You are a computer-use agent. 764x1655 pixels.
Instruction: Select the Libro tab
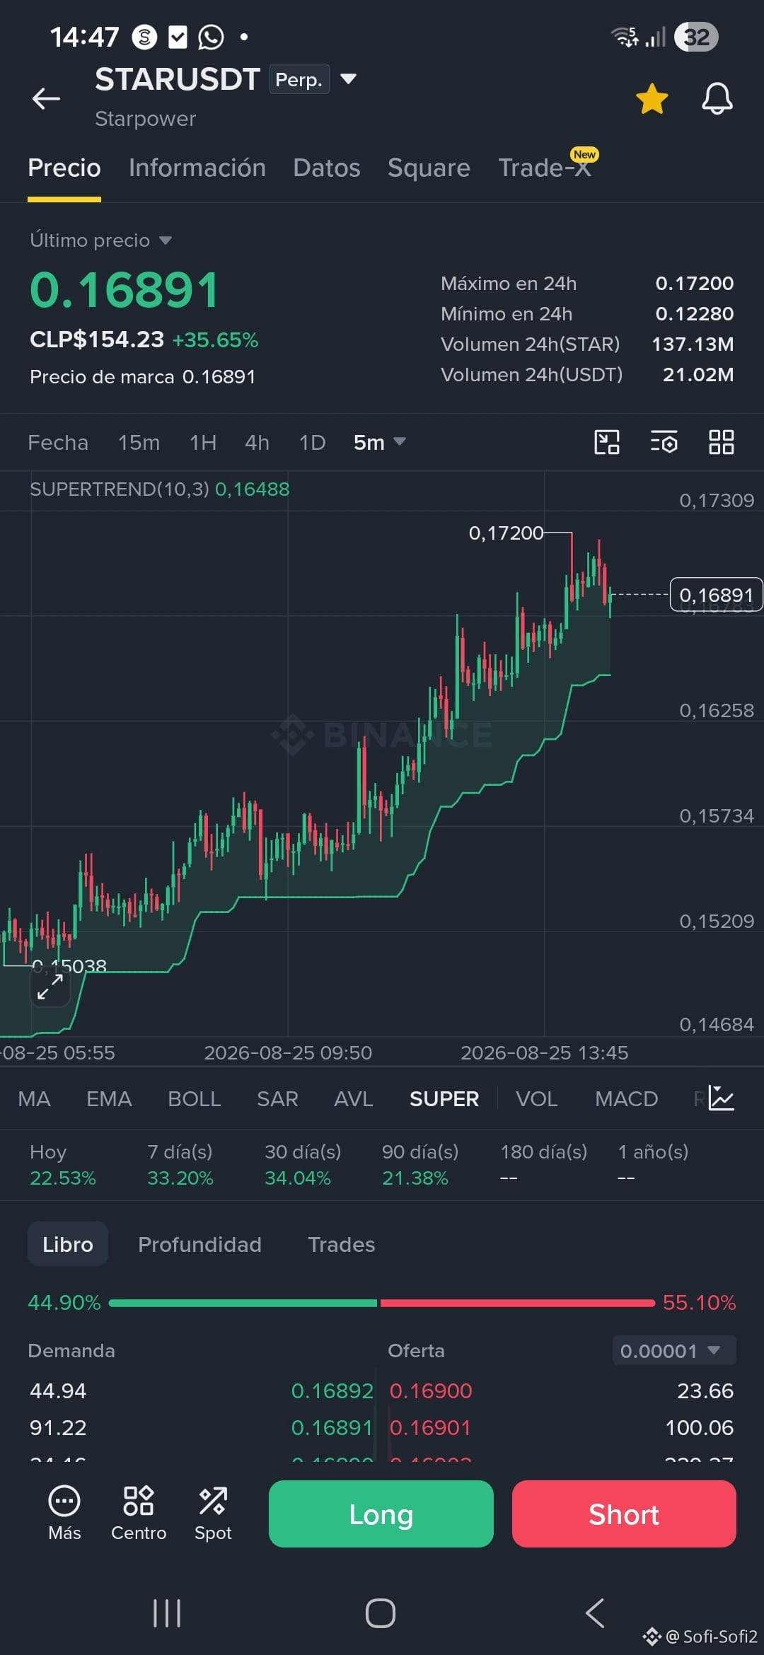click(x=68, y=1244)
